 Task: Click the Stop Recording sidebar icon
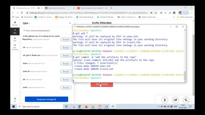pos(15,47)
